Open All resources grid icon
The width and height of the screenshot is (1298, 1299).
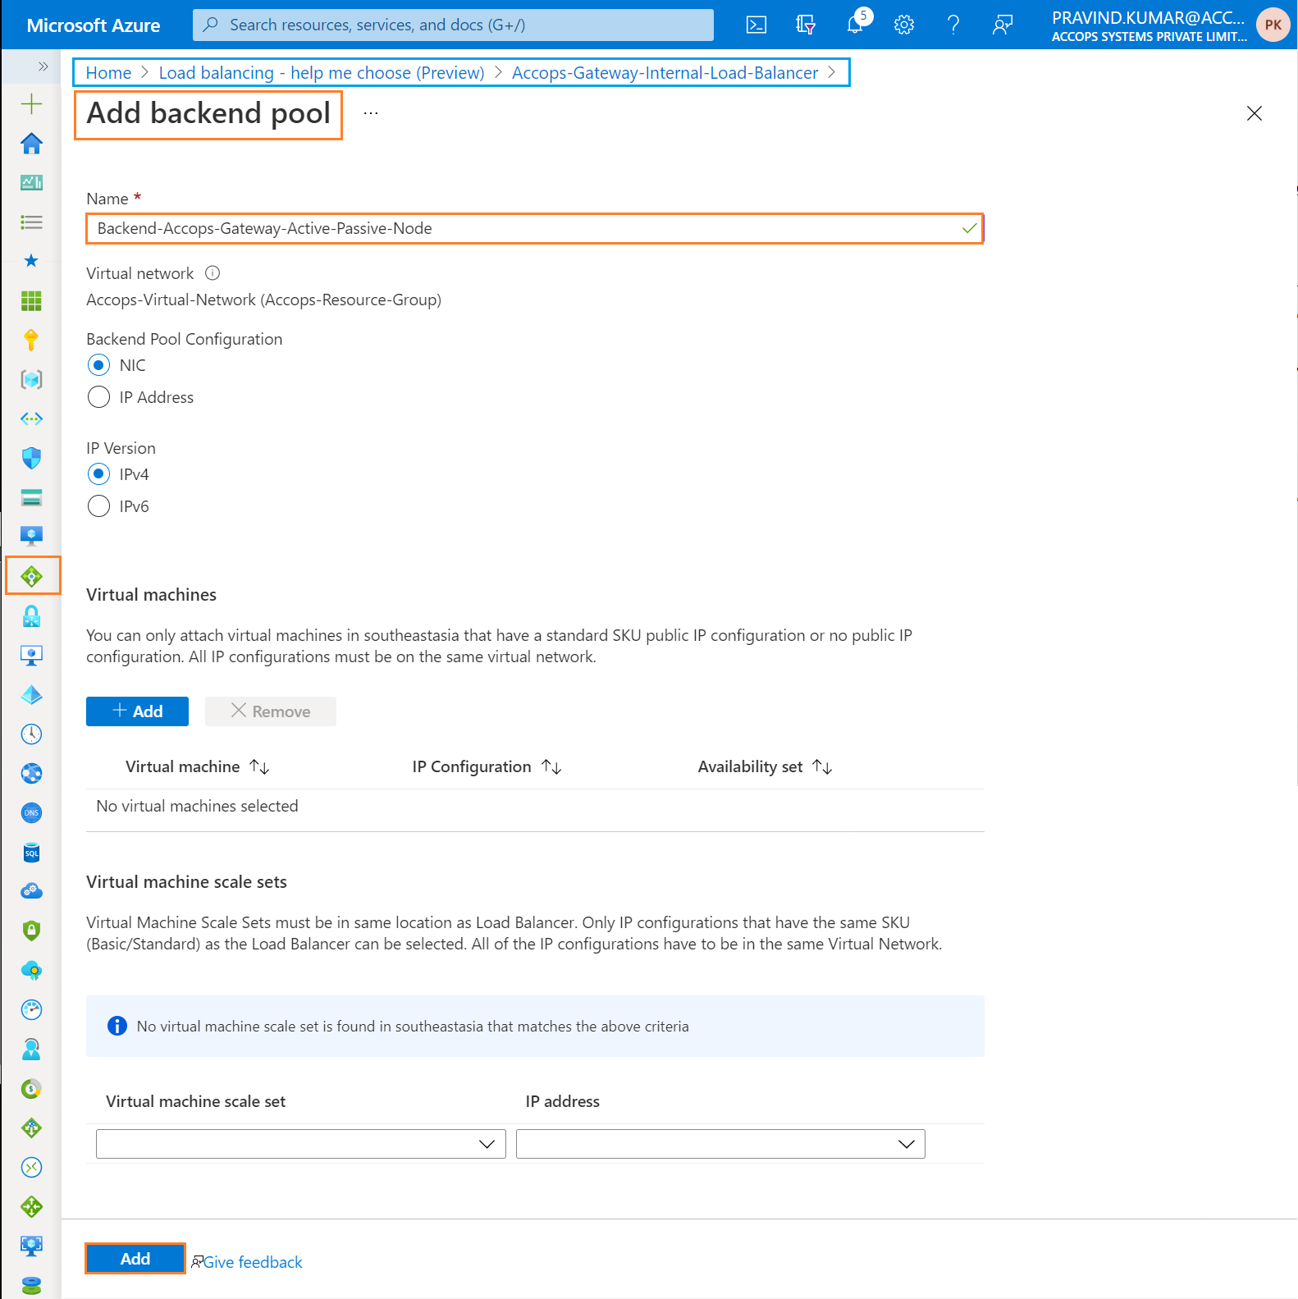pos(31,300)
